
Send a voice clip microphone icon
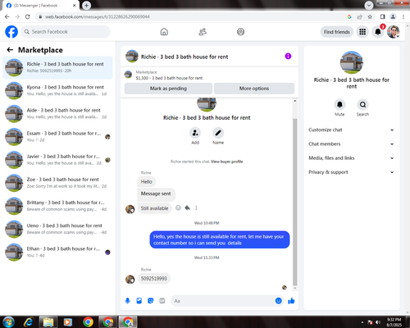(x=128, y=301)
